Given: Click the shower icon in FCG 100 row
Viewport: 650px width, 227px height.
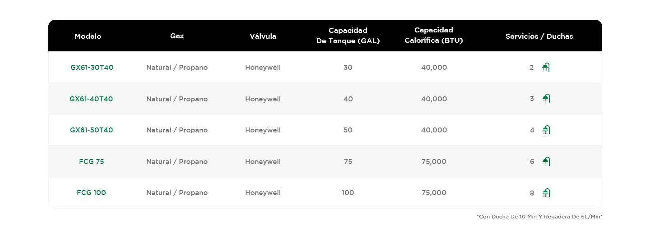Looking at the screenshot, I should click(x=546, y=193).
